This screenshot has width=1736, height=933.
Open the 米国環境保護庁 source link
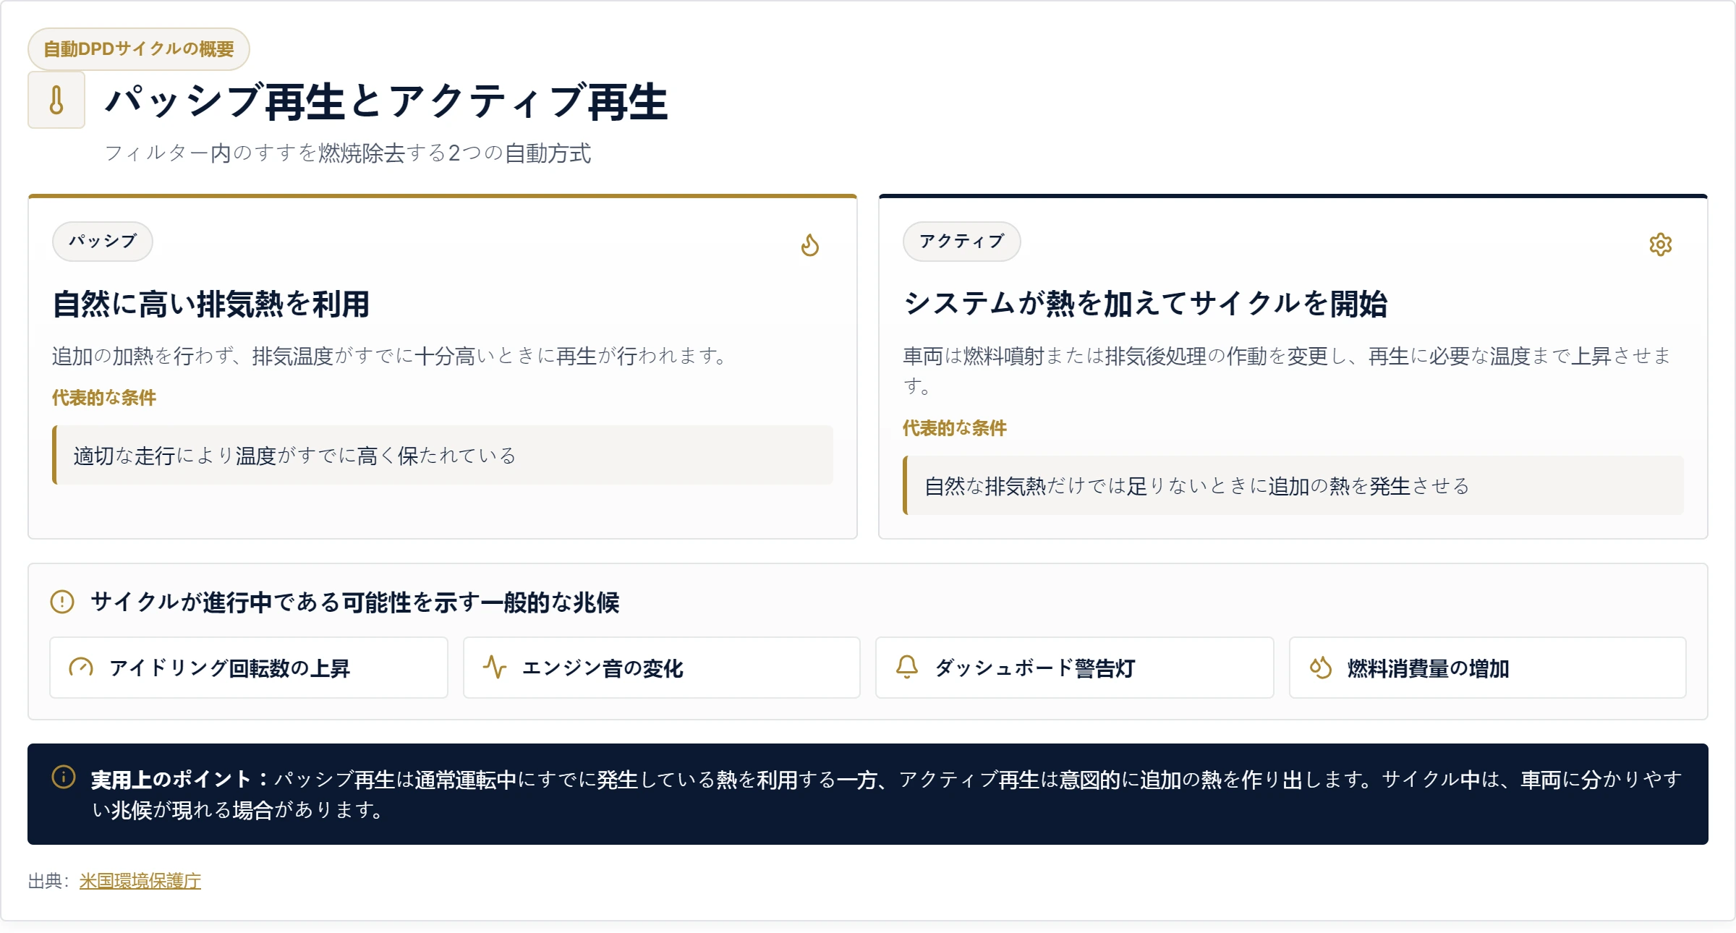(140, 881)
